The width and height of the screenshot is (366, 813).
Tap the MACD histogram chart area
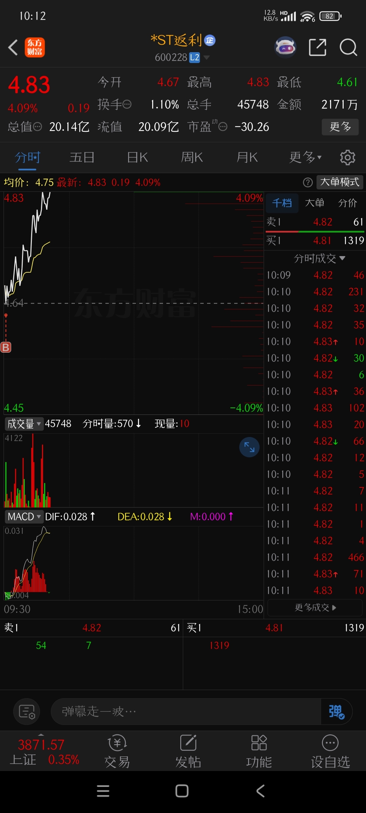(x=134, y=563)
